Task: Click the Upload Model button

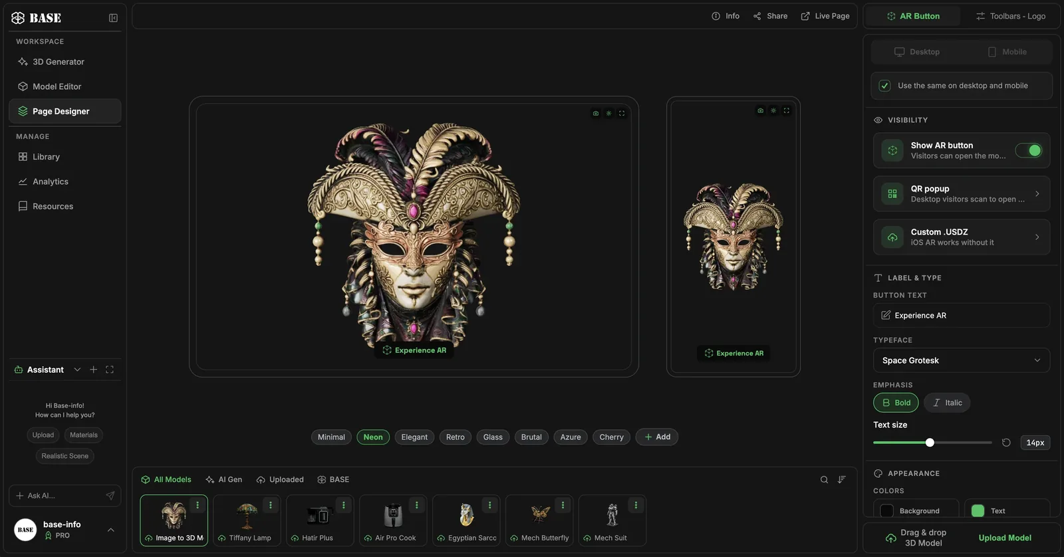Action: point(1005,538)
